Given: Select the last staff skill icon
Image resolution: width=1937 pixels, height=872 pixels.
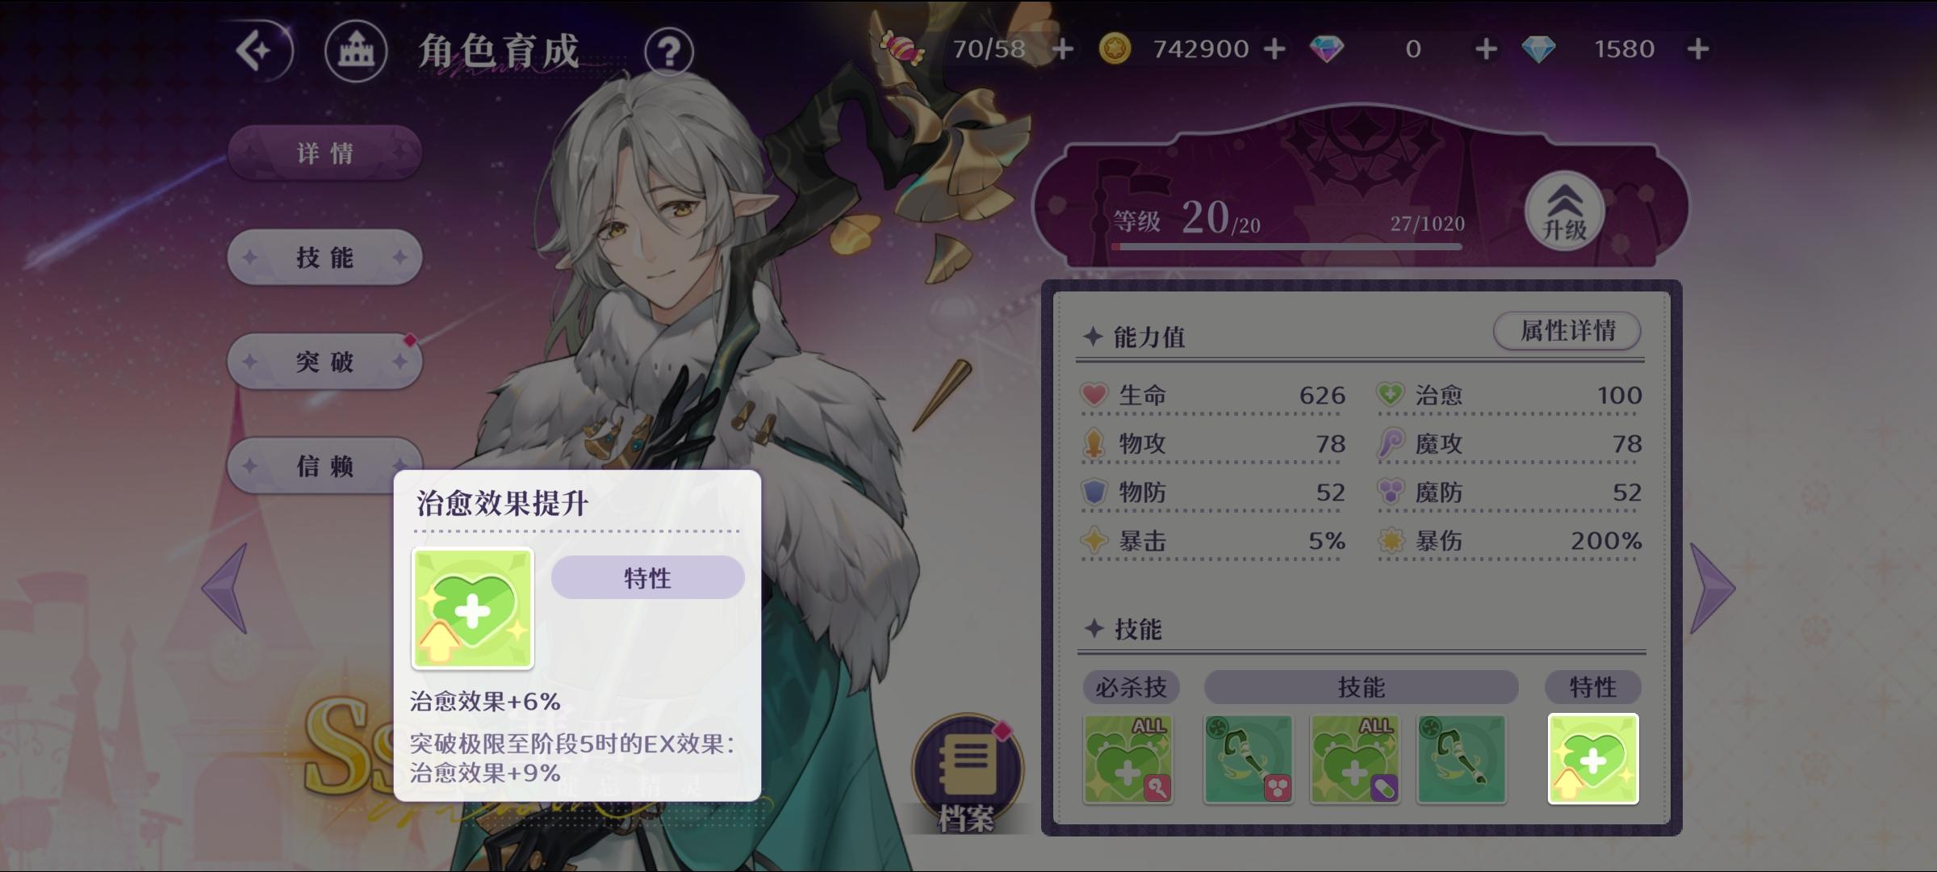Looking at the screenshot, I should [1462, 759].
